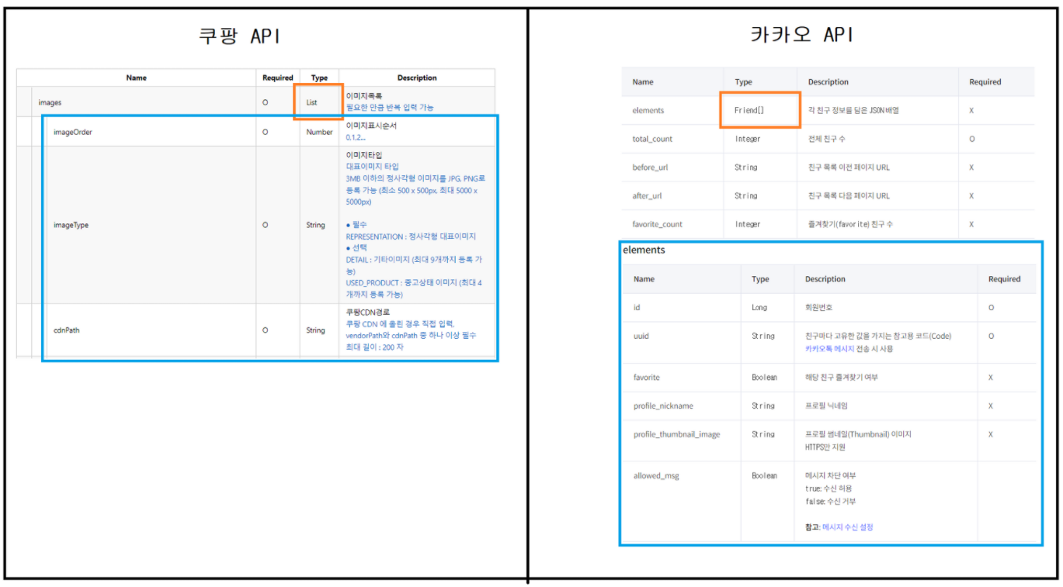Click the "Friend[]" type cell

[x=749, y=110]
